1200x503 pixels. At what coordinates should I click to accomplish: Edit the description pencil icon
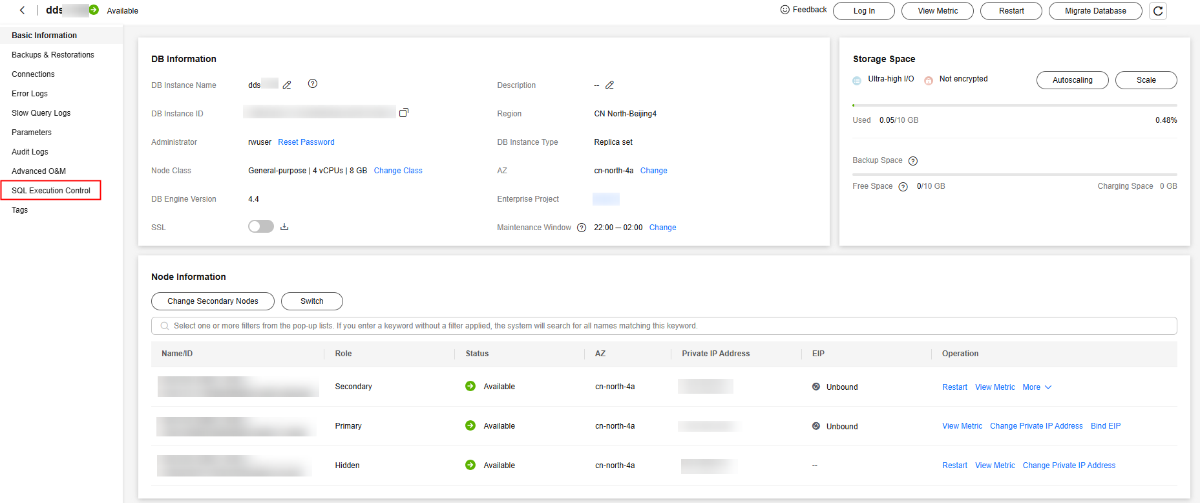(x=609, y=85)
